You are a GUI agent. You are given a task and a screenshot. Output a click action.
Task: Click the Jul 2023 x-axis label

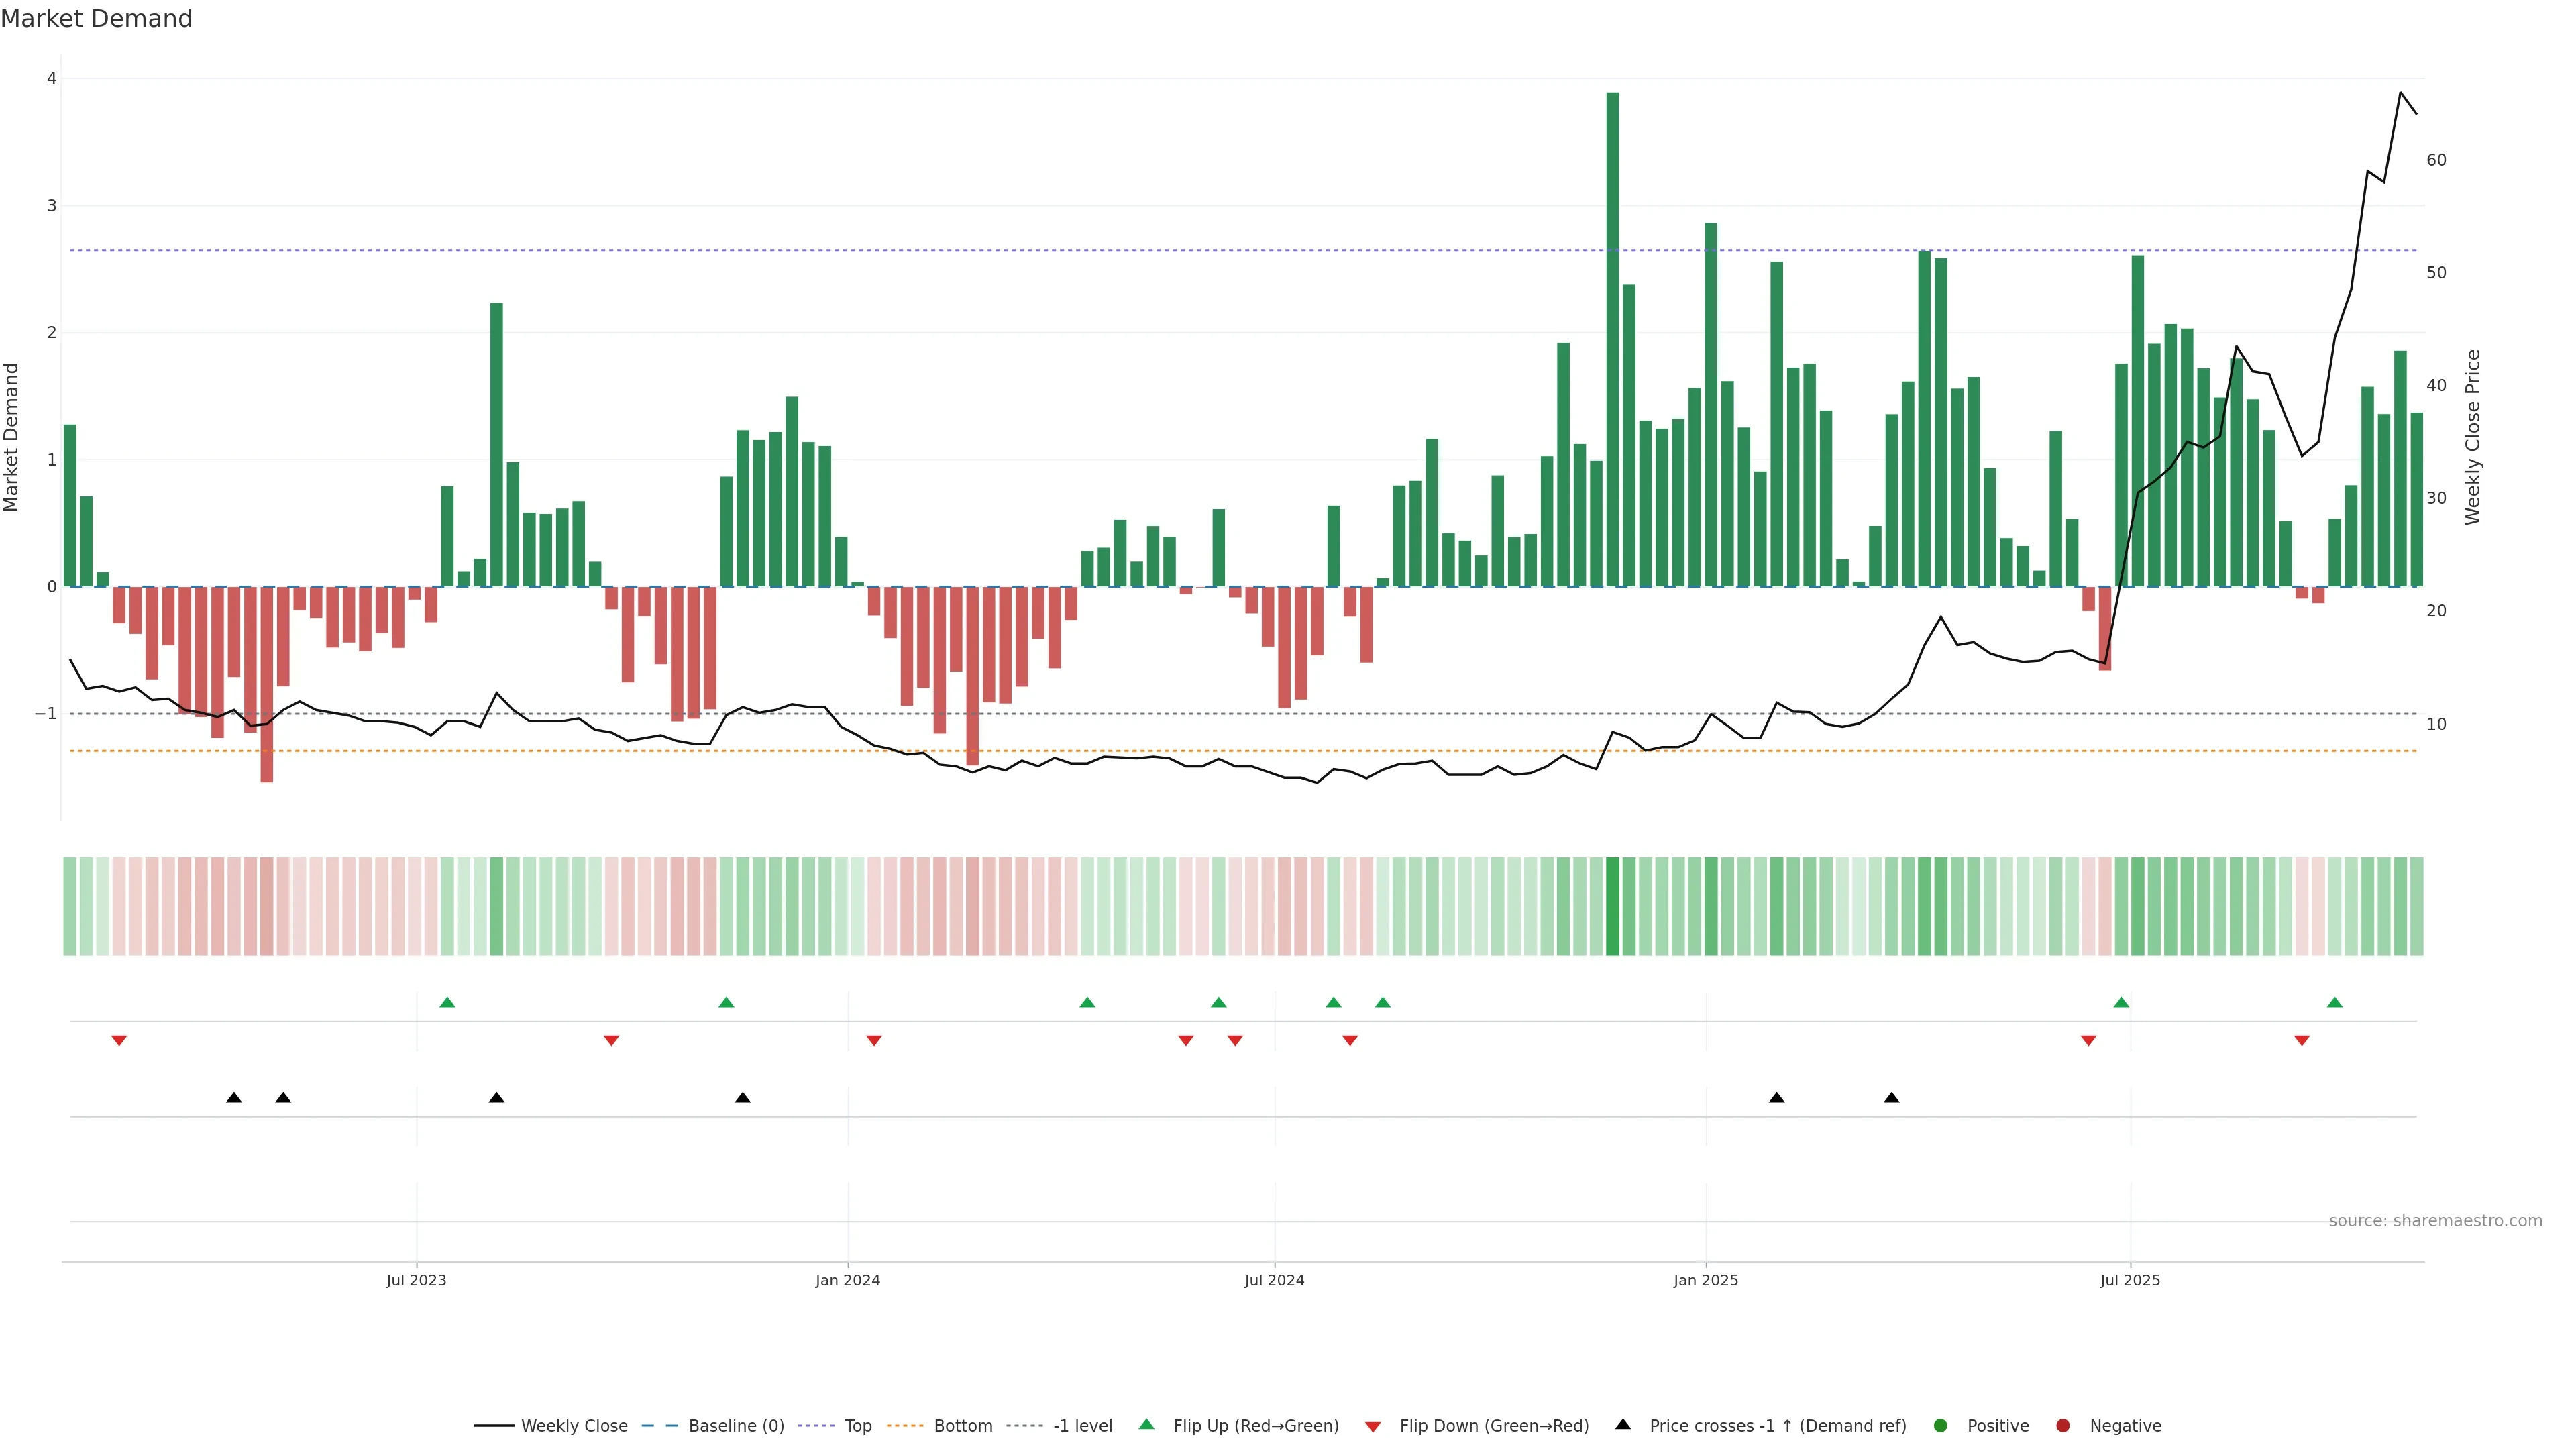(x=416, y=1280)
